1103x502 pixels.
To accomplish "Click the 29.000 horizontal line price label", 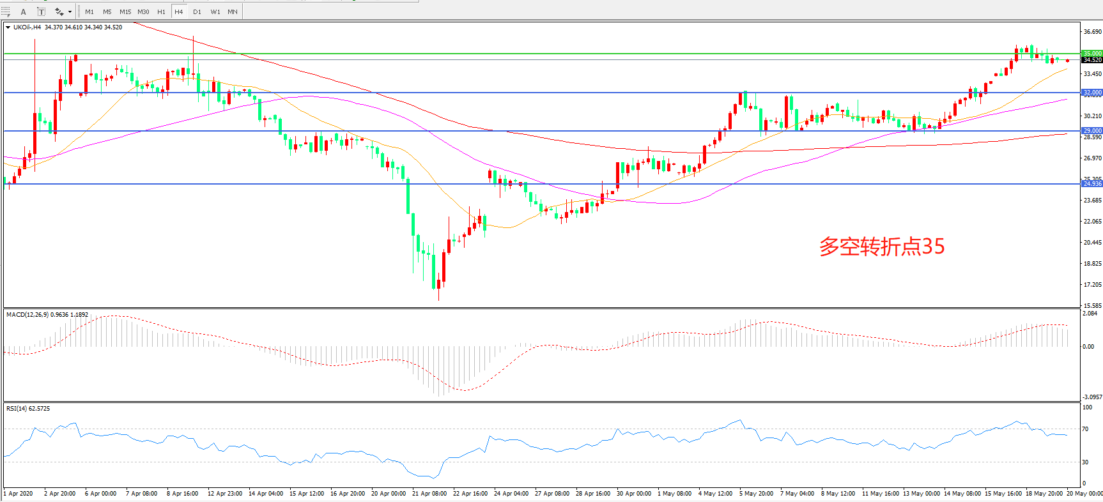I will click(x=1091, y=131).
